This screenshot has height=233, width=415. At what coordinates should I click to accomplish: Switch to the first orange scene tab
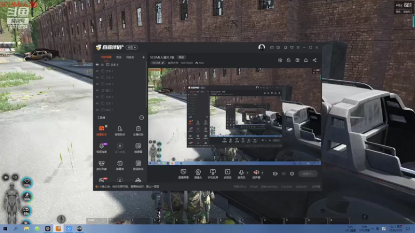click(x=106, y=57)
